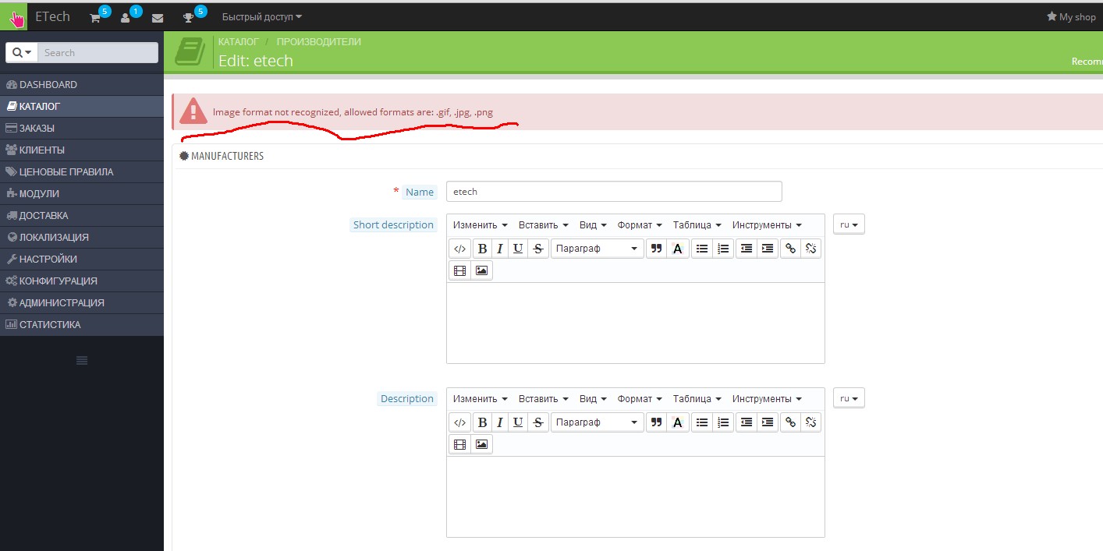Open НАСТРОЙКИ section in sidebar
The width and height of the screenshot is (1103, 551).
[82, 259]
